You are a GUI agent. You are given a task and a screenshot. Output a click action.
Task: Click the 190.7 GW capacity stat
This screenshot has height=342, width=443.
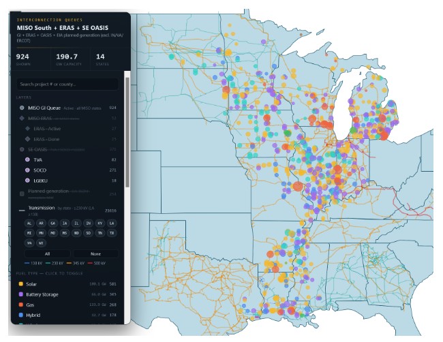[69, 59]
